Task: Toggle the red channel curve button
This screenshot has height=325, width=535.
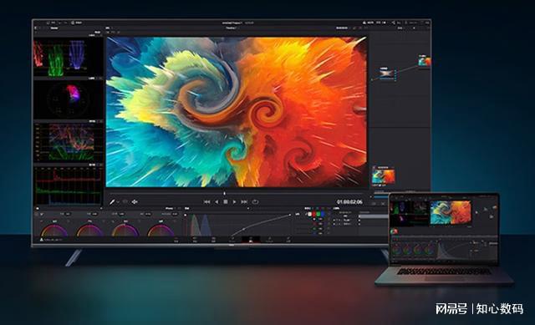Action: coord(314,214)
